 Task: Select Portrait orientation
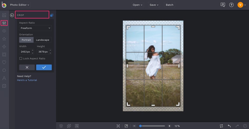[x=26, y=40]
